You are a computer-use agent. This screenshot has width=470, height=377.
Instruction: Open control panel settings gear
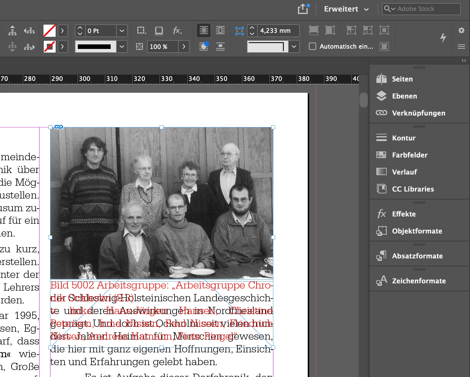coord(461,30)
